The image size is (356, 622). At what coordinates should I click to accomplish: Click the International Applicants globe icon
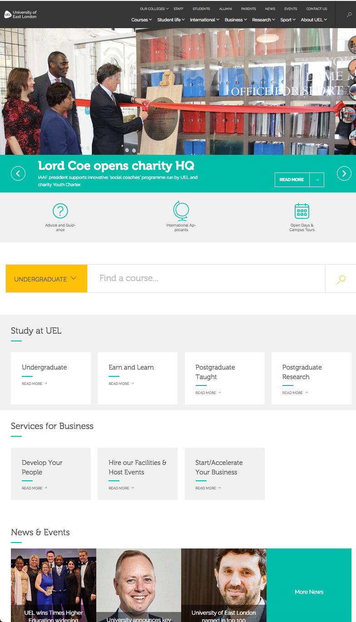pos(181,211)
